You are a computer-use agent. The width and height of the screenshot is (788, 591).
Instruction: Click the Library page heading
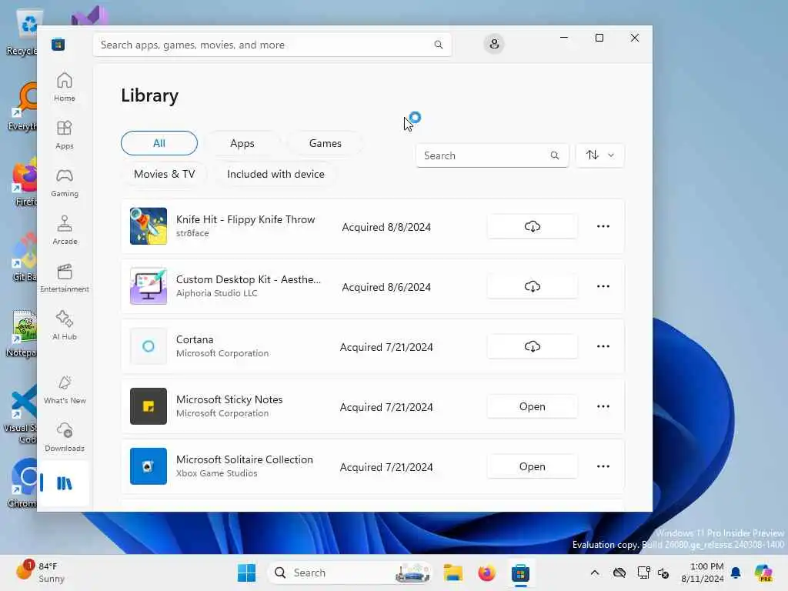[x=150, y=95]
